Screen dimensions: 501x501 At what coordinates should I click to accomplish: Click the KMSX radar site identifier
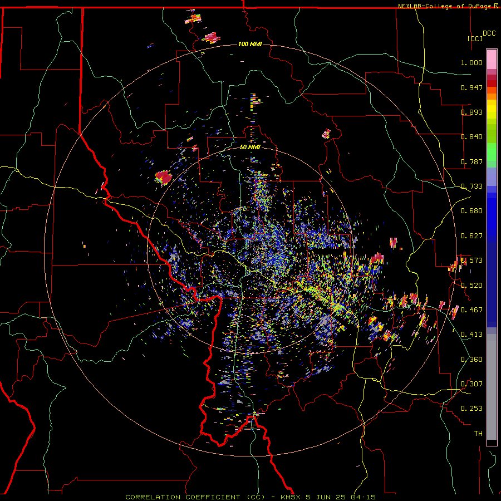[291, 497]
